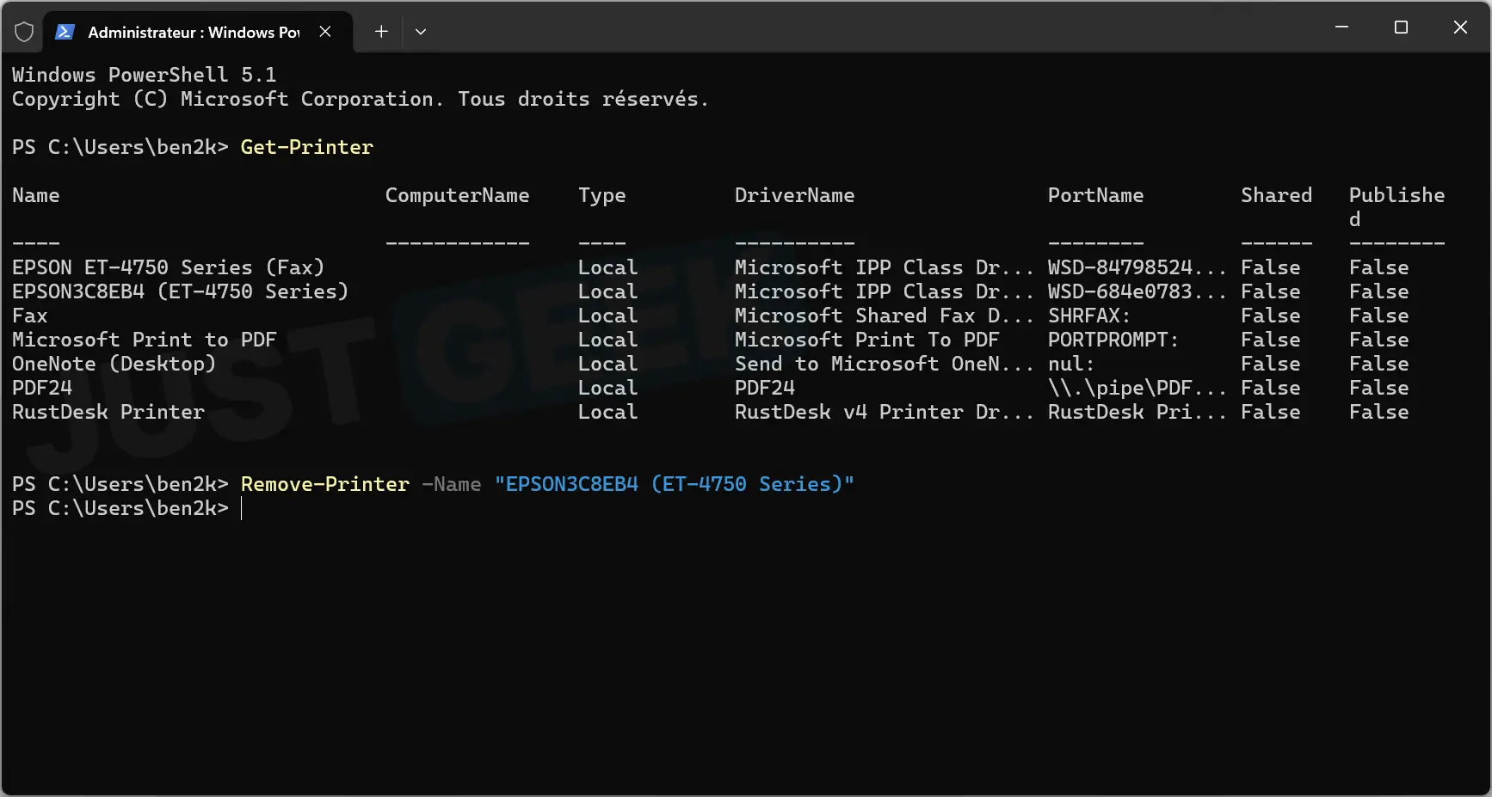
Task: Click the Copyright Microsoft Corporation line
Action: coord(361,99)
